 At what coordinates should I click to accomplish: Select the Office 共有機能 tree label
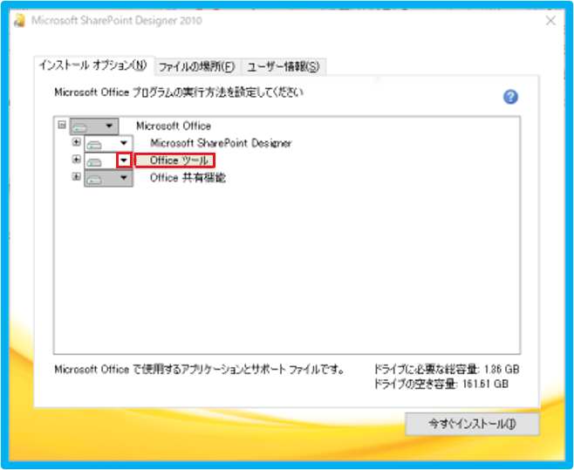[188, 178]
